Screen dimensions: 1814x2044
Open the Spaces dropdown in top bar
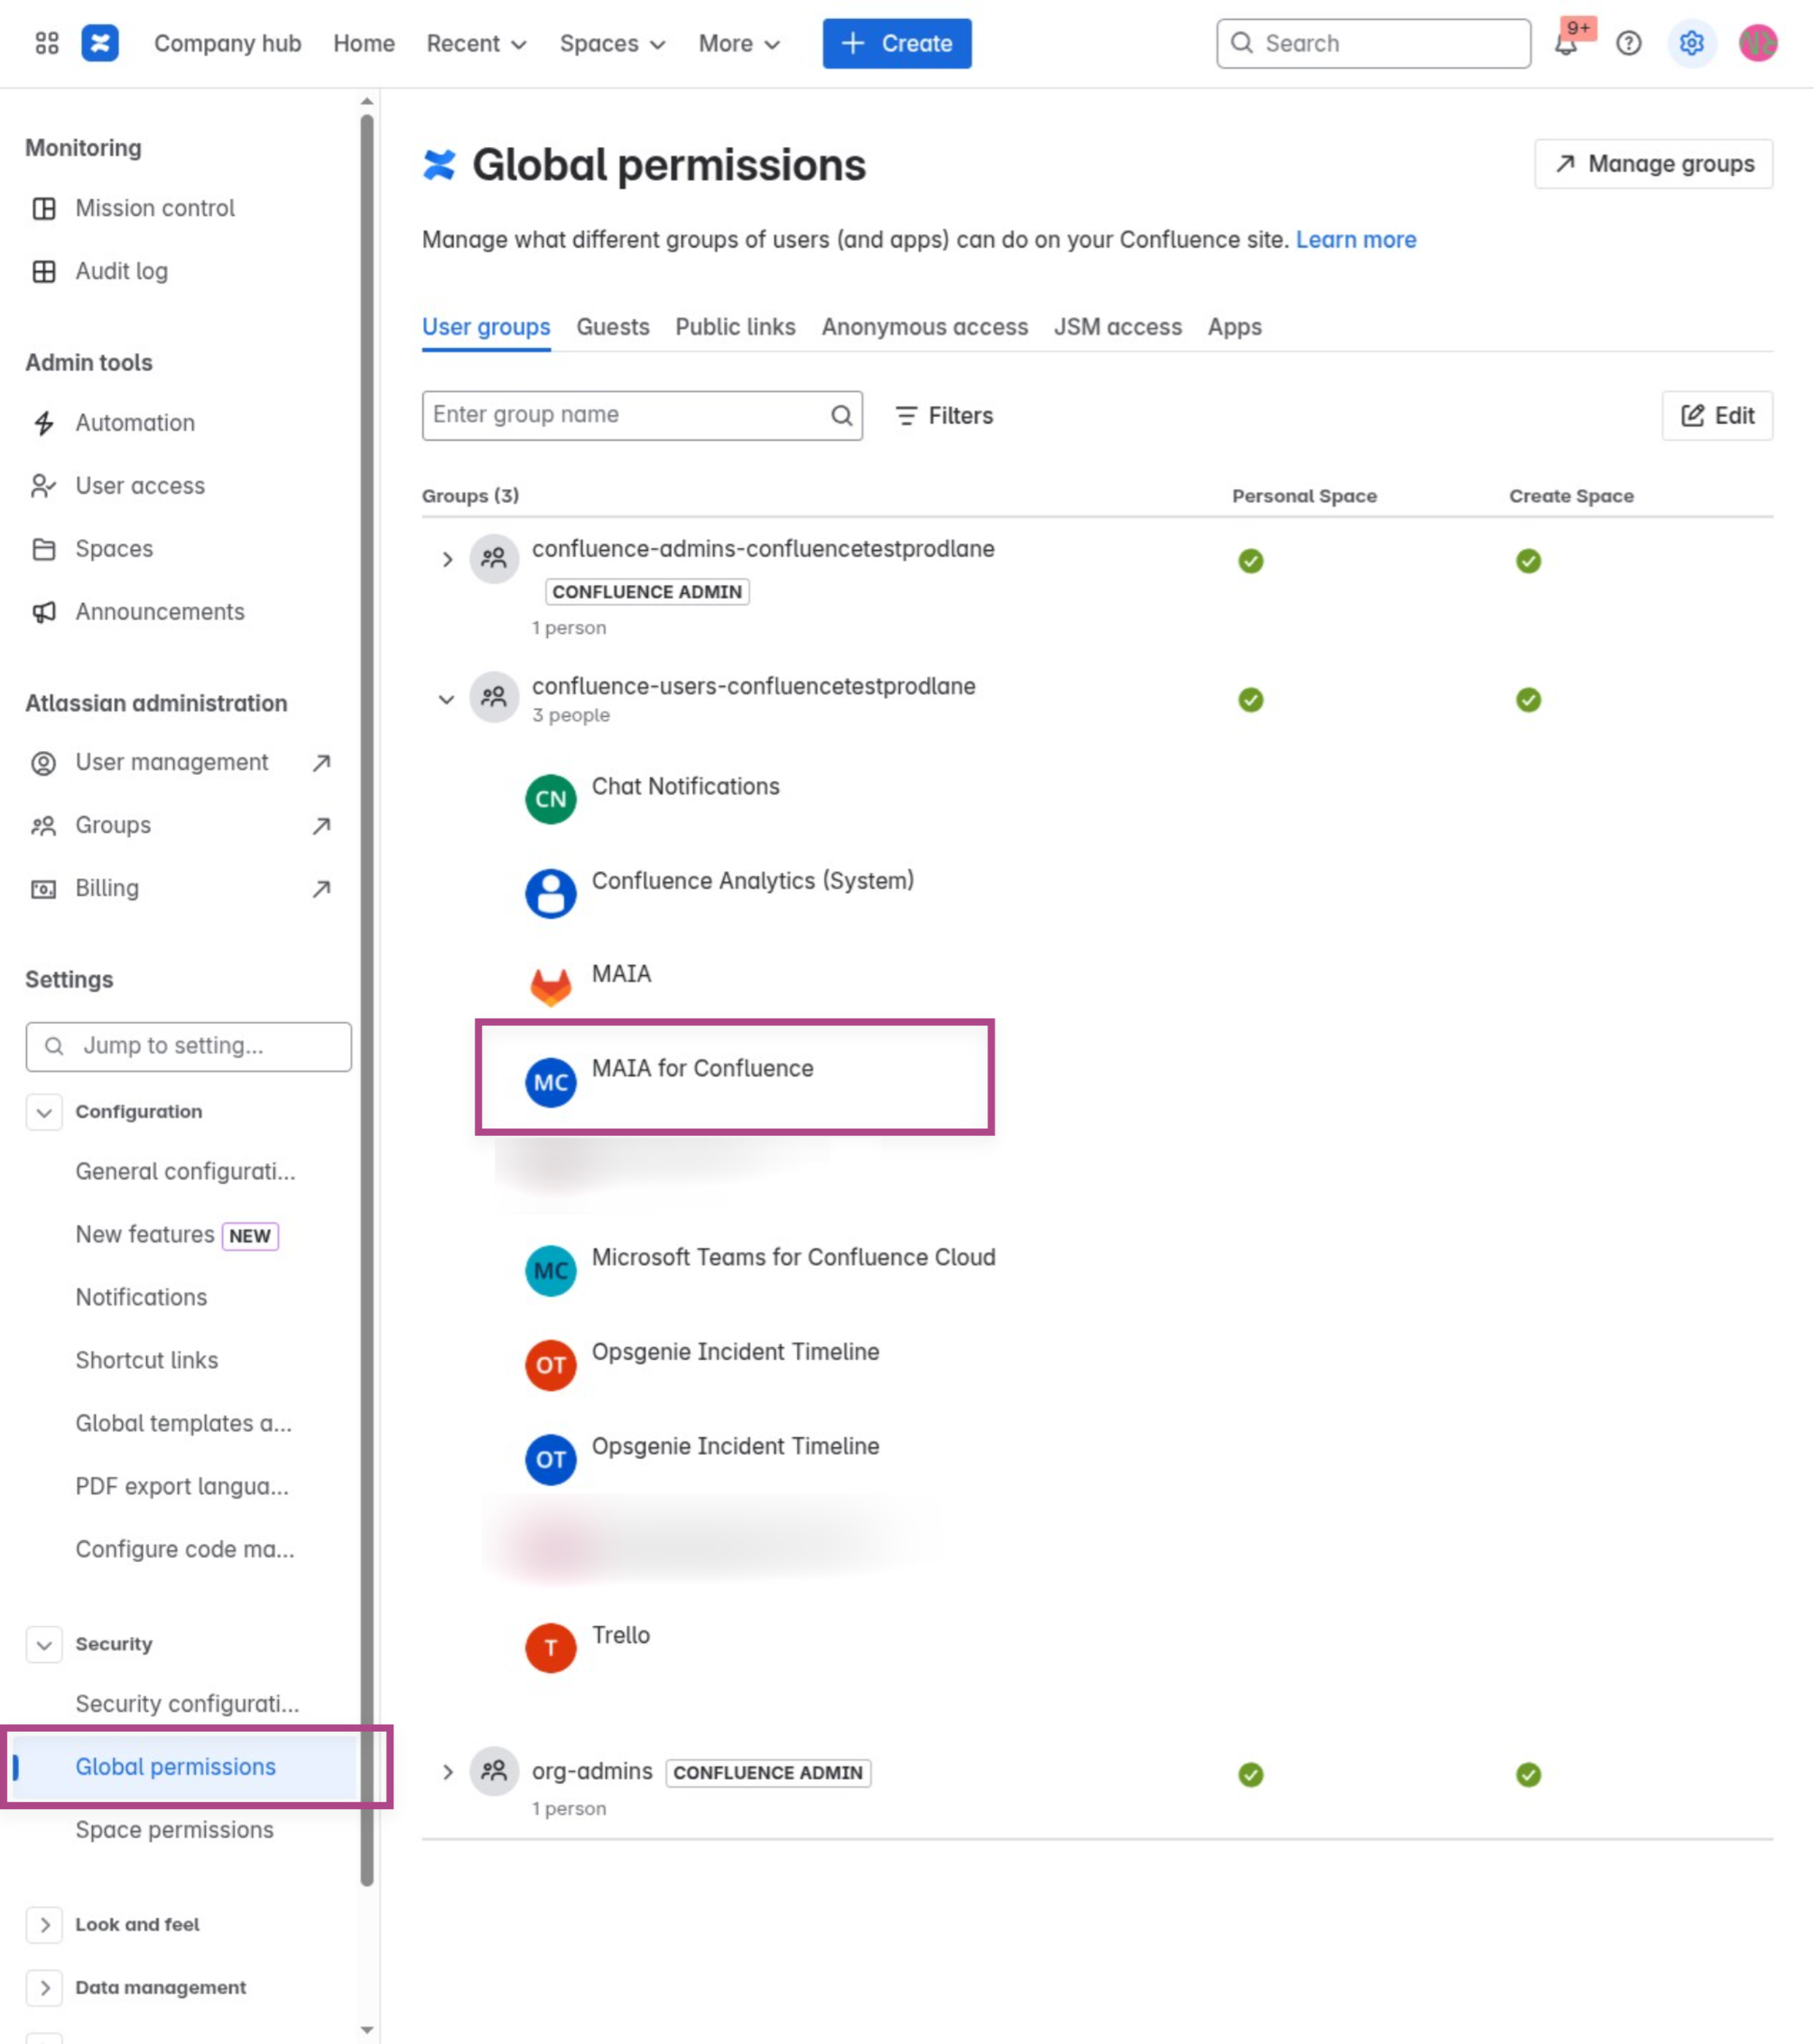click(612, 43)
